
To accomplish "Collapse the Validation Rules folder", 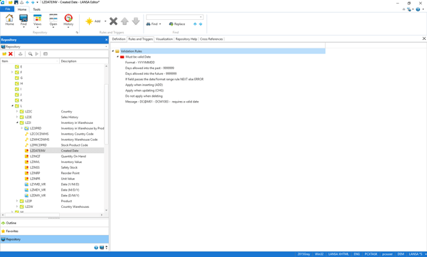I will 113,51.
